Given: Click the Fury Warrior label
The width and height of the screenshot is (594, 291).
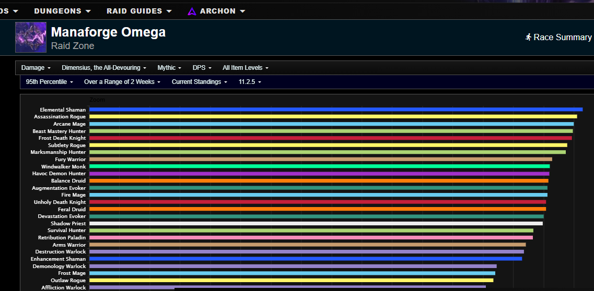Looking at the screenshot, I should pos(71,160).
